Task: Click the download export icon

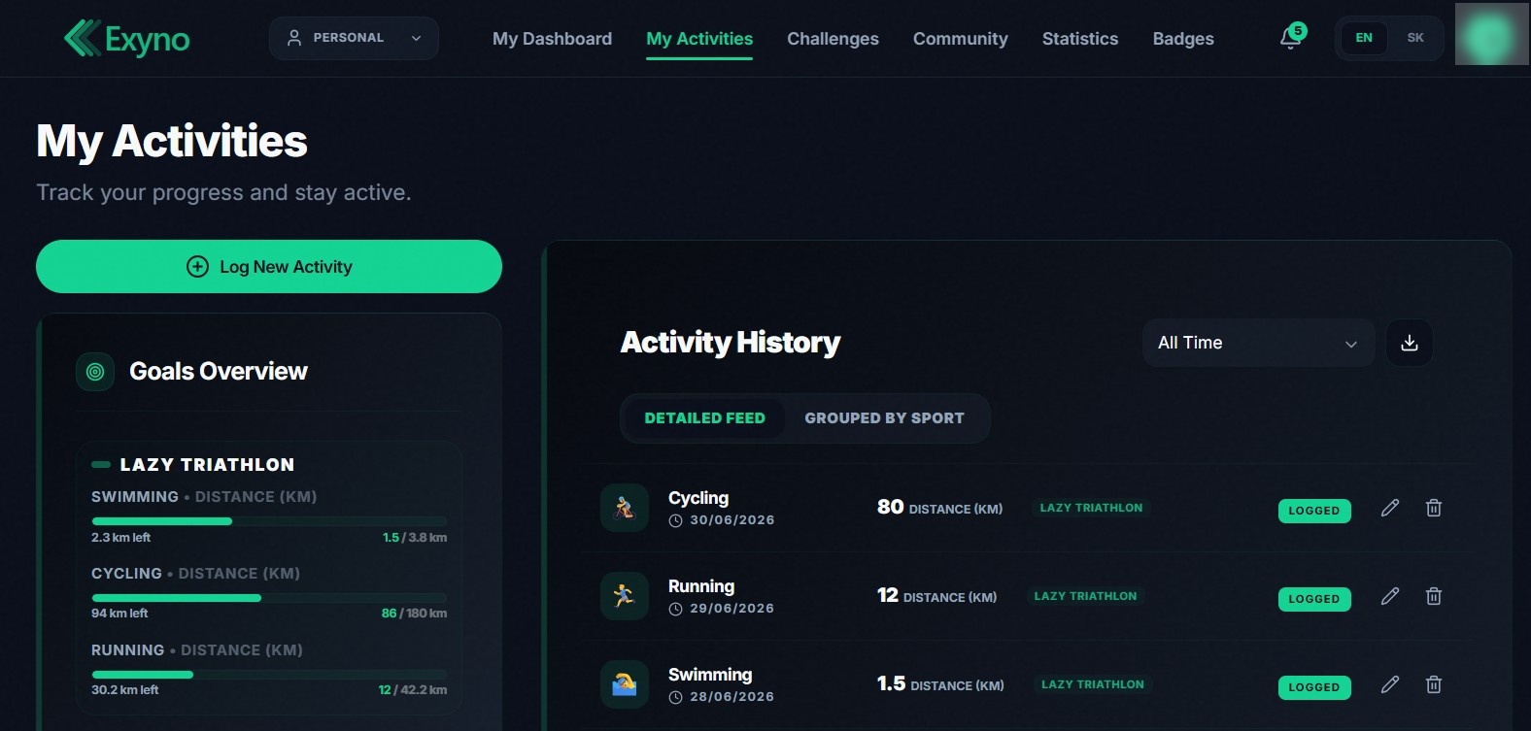Action: coord(1410,343)
